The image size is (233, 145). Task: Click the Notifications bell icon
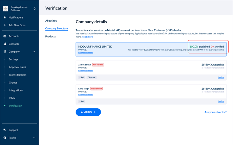[x=5, y=18]
